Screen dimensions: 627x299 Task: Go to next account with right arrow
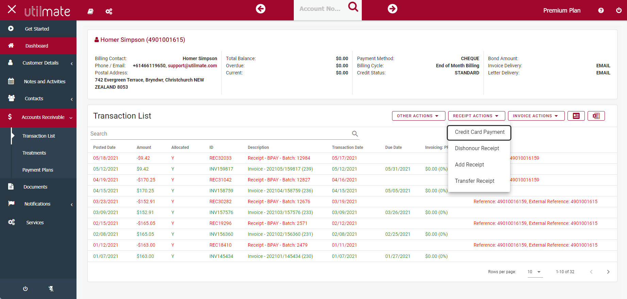(392, 9)
